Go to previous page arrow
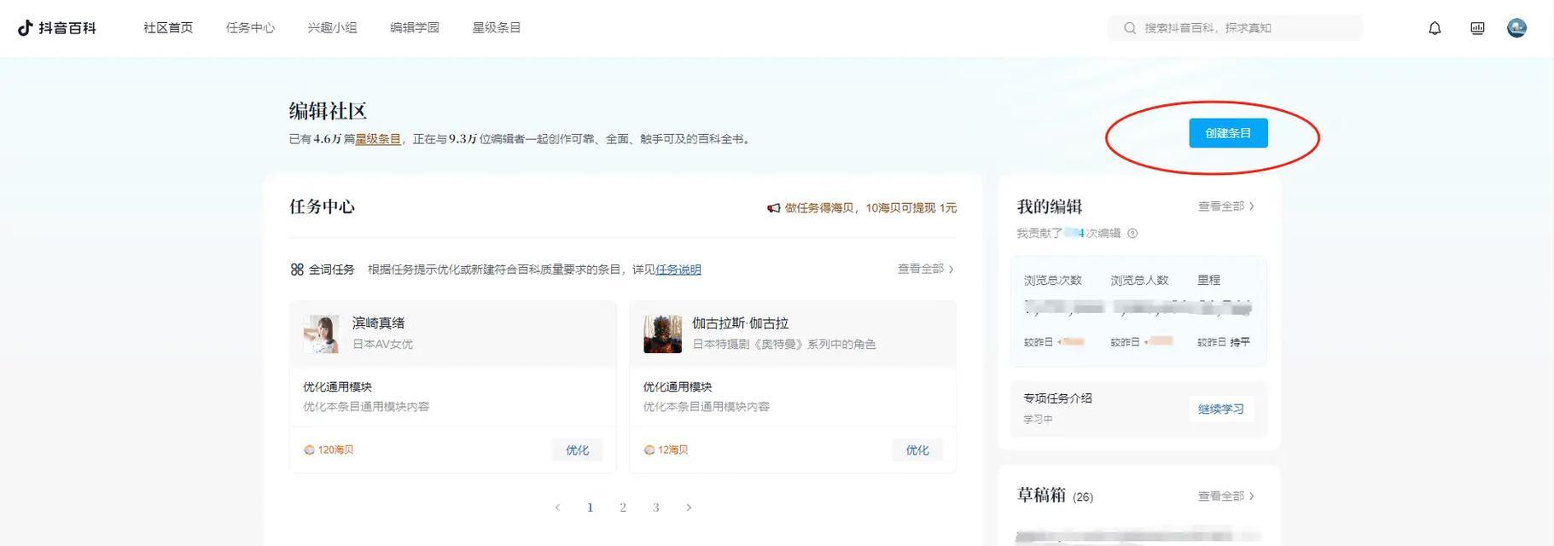This screenshot has width=1554, height=546. point(557,508)
